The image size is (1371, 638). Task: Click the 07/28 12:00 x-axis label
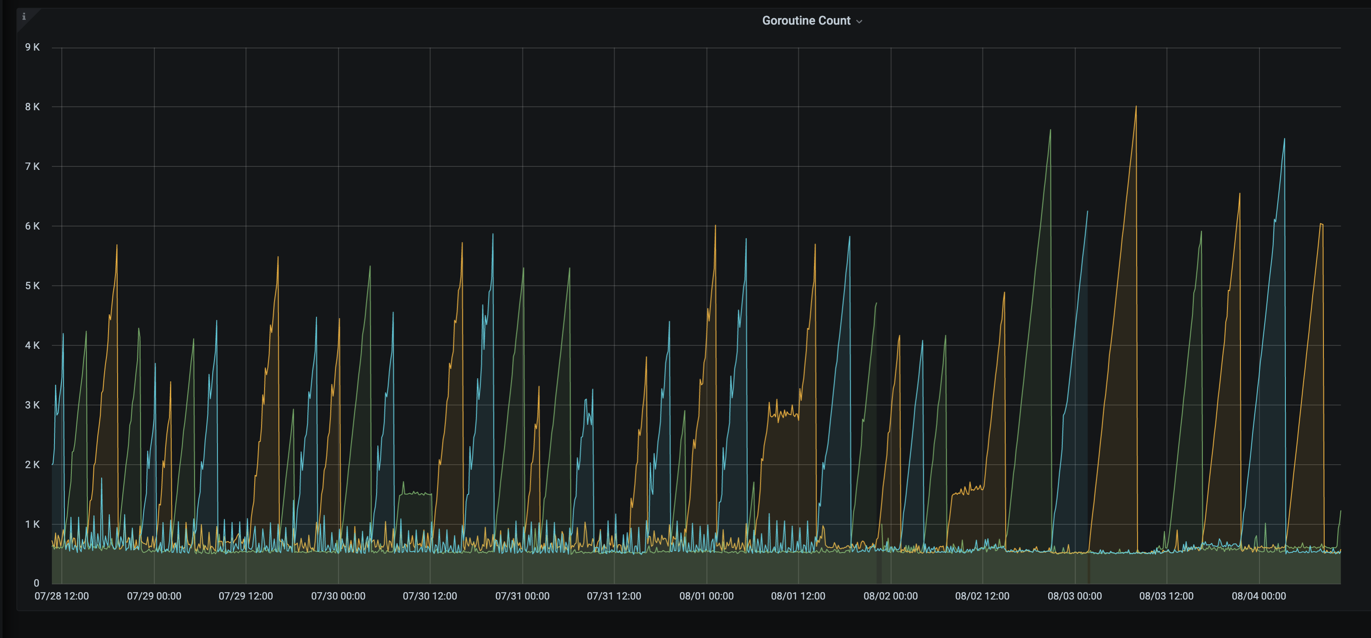pyautogui.click(x=62, y=596)
